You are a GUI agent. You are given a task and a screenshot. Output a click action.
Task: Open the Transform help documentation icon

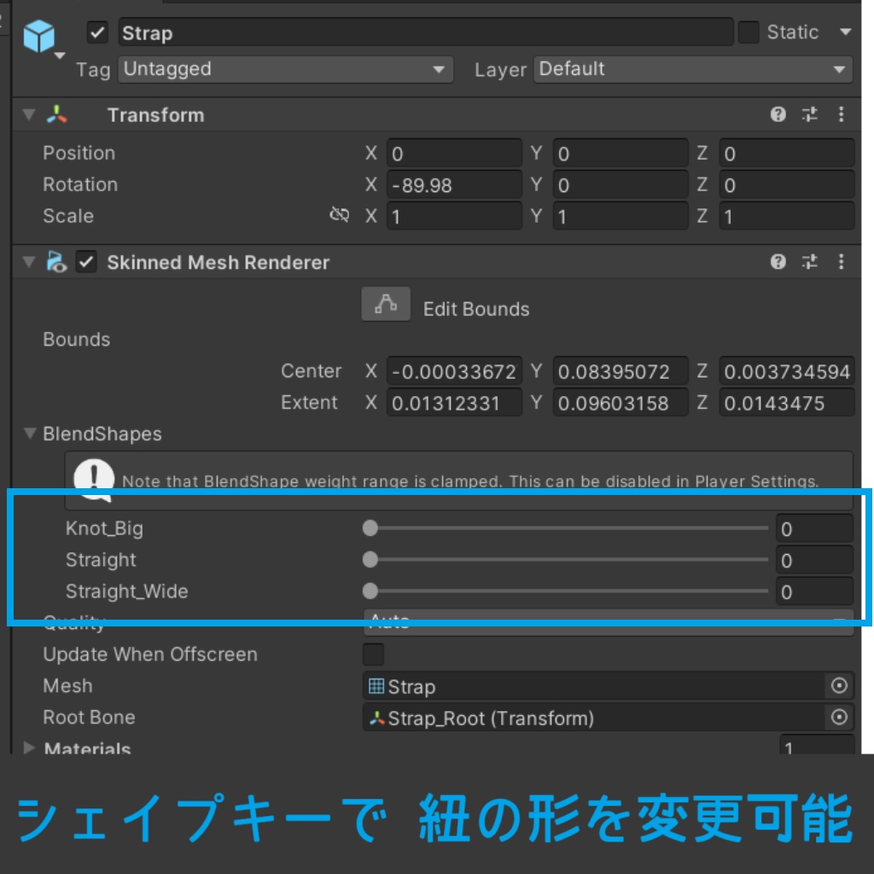pos(778,114)
